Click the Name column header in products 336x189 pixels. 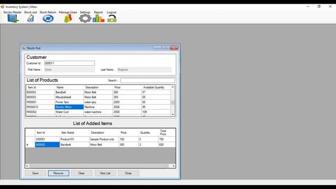point(69,87)
